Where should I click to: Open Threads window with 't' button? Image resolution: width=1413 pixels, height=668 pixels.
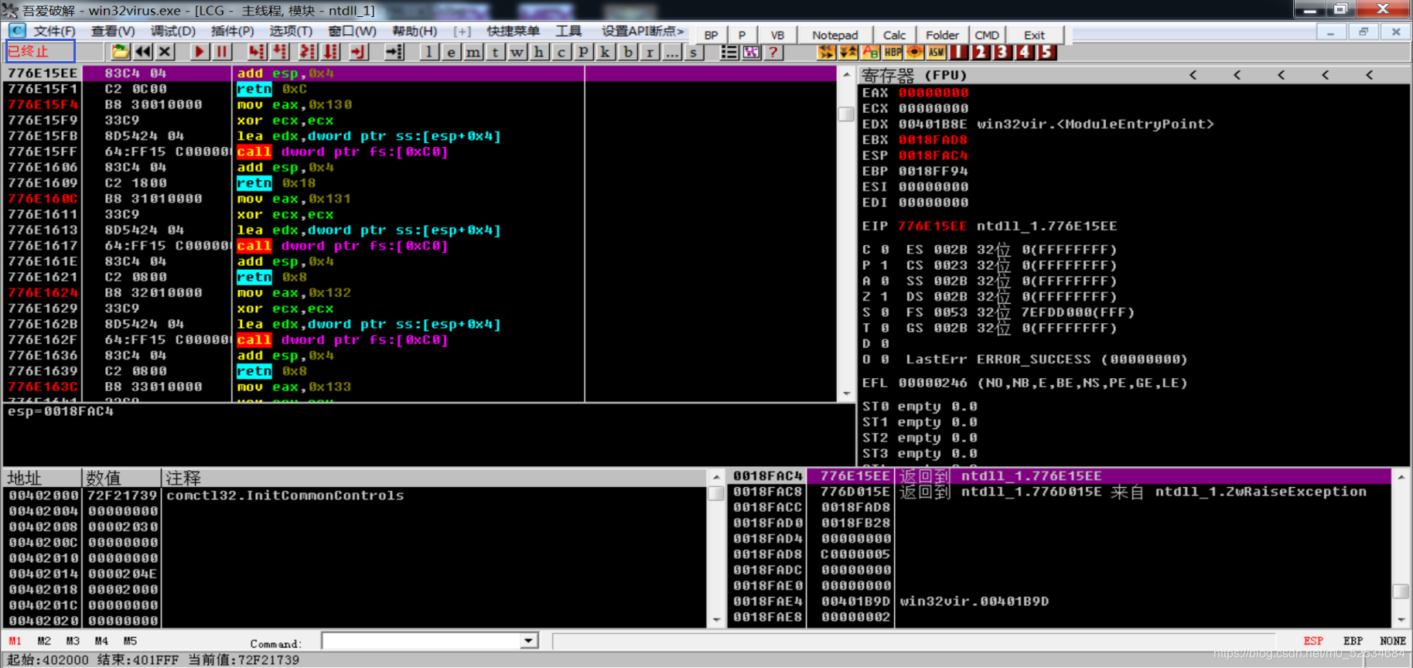(496, 52)
